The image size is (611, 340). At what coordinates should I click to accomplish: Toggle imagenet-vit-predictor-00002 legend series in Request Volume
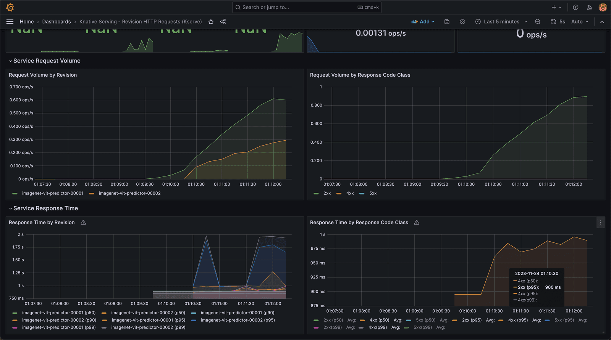129,193
